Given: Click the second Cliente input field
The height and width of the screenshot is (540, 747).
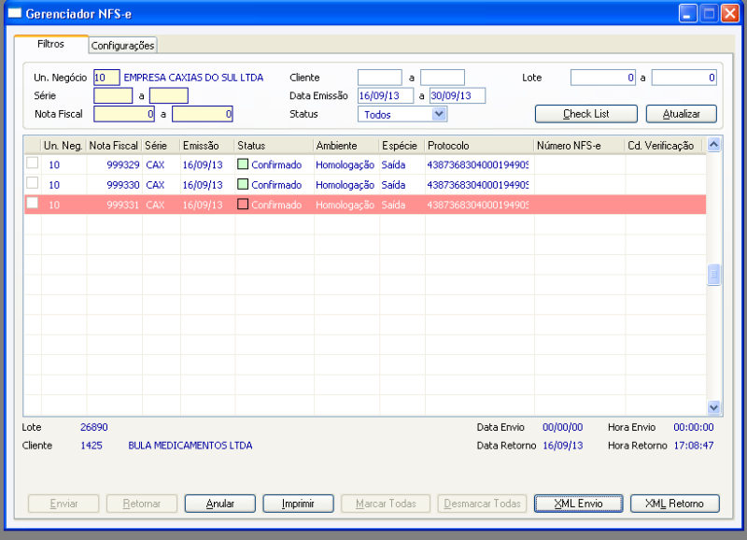Looking at the screenshot, I should click(x=442, y=78).
